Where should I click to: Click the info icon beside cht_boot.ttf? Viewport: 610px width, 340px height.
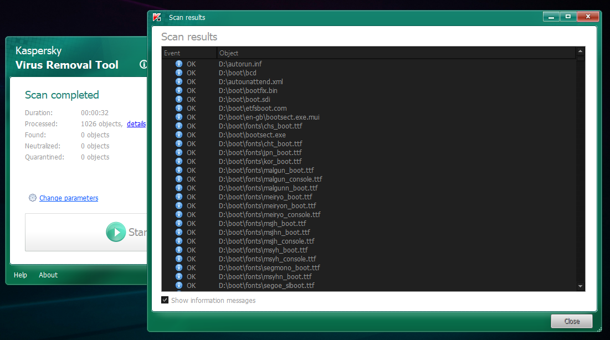pos(179,143)
